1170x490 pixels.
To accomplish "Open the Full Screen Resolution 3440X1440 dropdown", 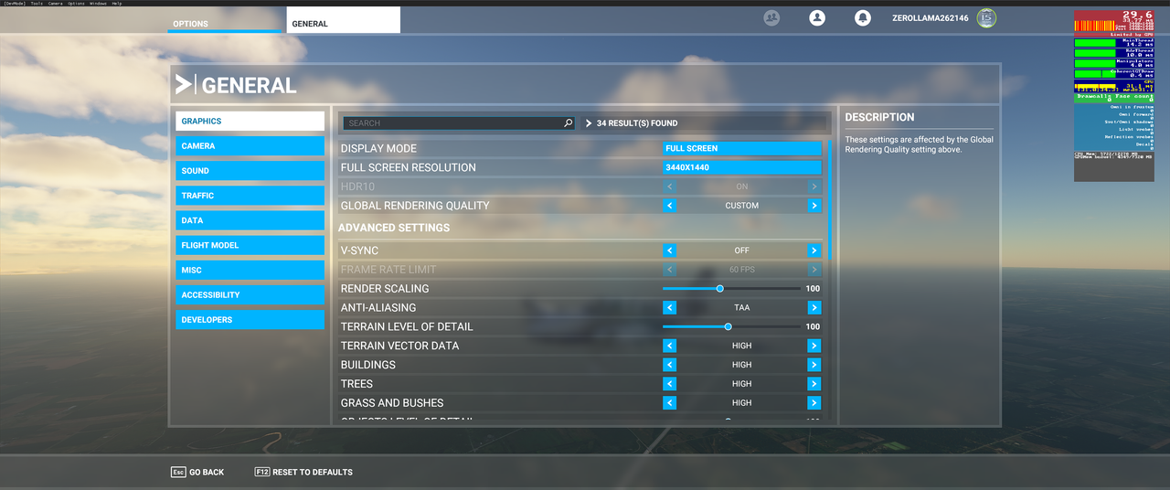I will (742, 167).
